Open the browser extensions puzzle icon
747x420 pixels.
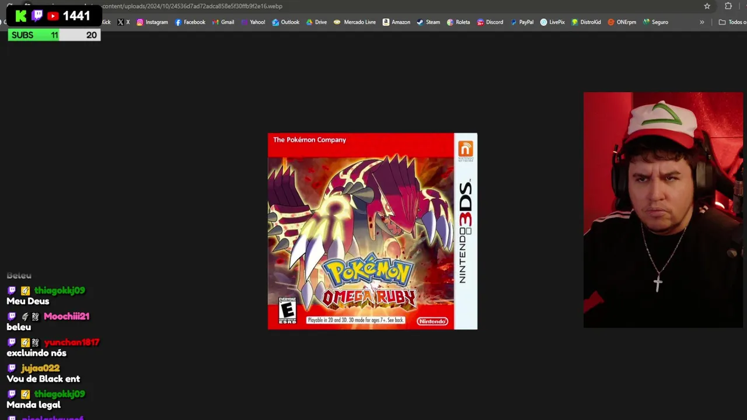click(728, 6)
